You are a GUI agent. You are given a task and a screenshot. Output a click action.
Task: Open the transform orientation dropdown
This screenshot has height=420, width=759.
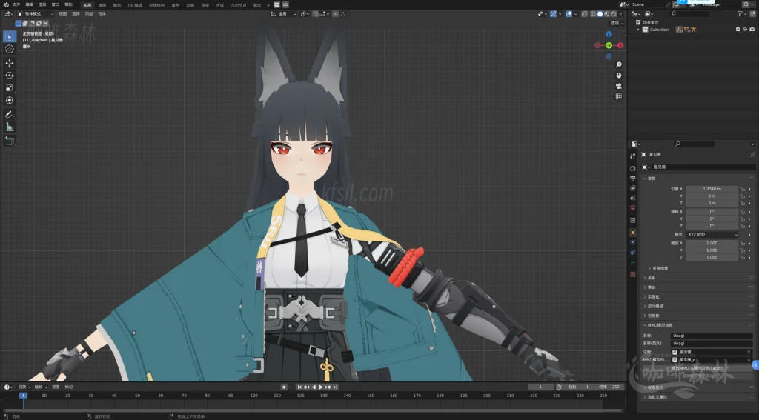284,14
